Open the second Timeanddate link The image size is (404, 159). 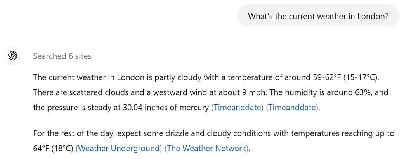292,108
